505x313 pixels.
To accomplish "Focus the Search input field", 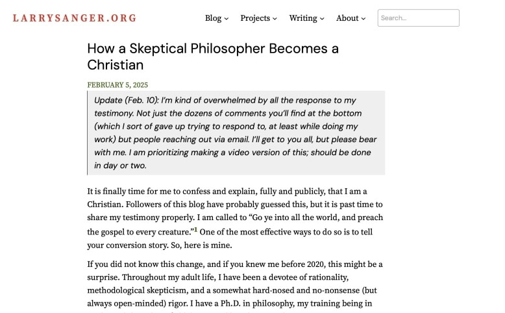I will coord(419,18).
